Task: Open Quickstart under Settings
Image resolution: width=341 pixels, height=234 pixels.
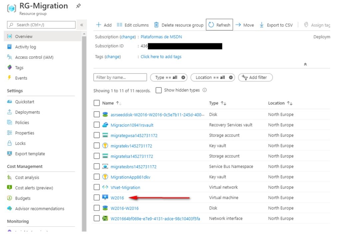Action: [x=25, y=102]
